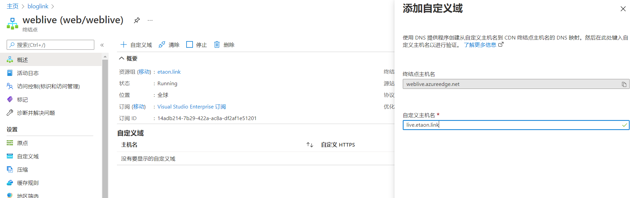Click the 没有要显示的自定义域 empty row text
Image resolution: width=638 pixels, height=198 pixels.
coord(148,159)
